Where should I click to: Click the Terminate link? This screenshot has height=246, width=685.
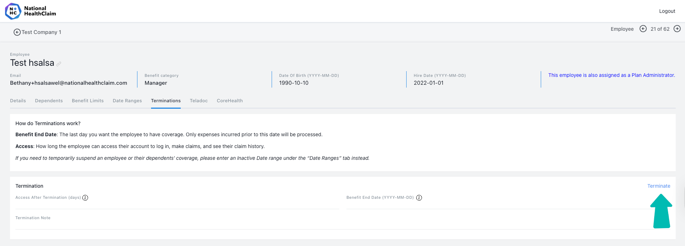(659, 186)
